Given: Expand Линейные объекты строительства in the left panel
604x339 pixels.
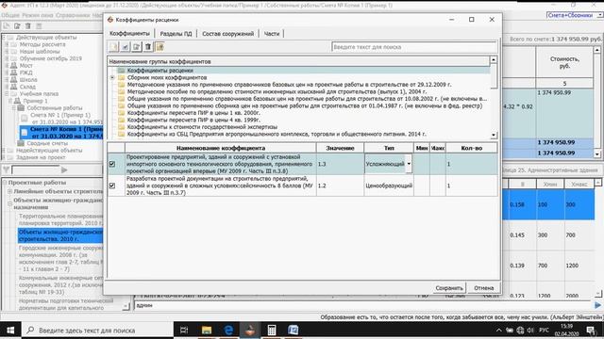Looking at the screenshot, I should [9, 191].
